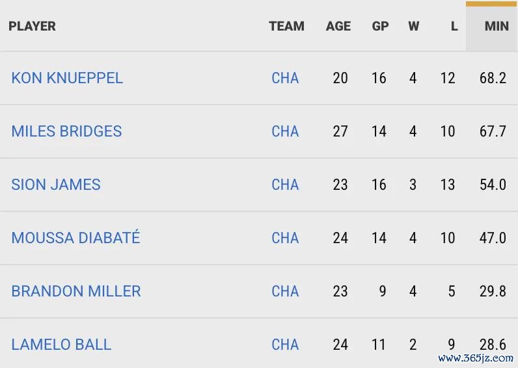Select Brandon Miller player link
518x368 pixels.
(x=76, y=291)
